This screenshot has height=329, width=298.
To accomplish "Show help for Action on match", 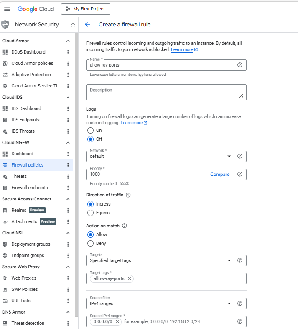I will (125, 226).
